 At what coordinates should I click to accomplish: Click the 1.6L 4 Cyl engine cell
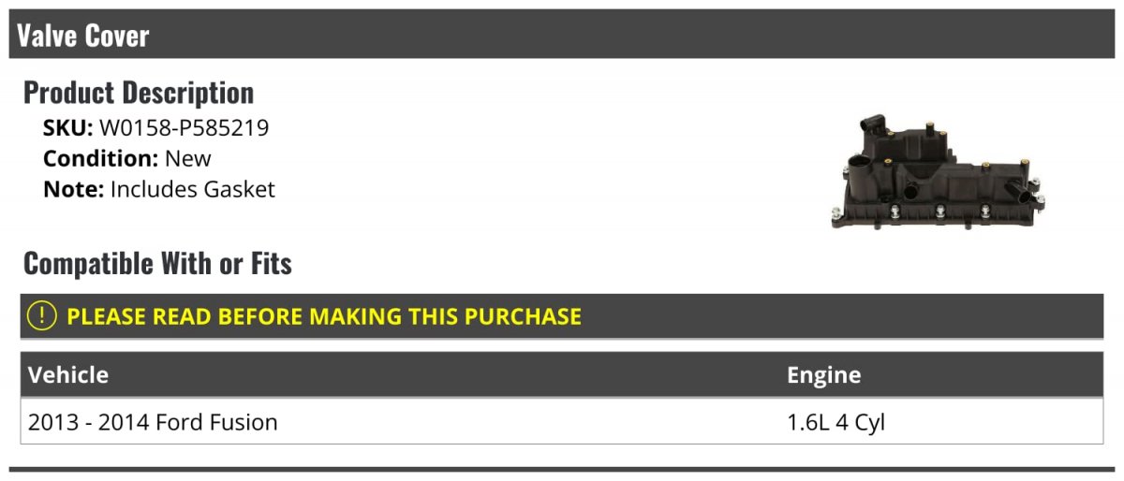tap(836, 422)
